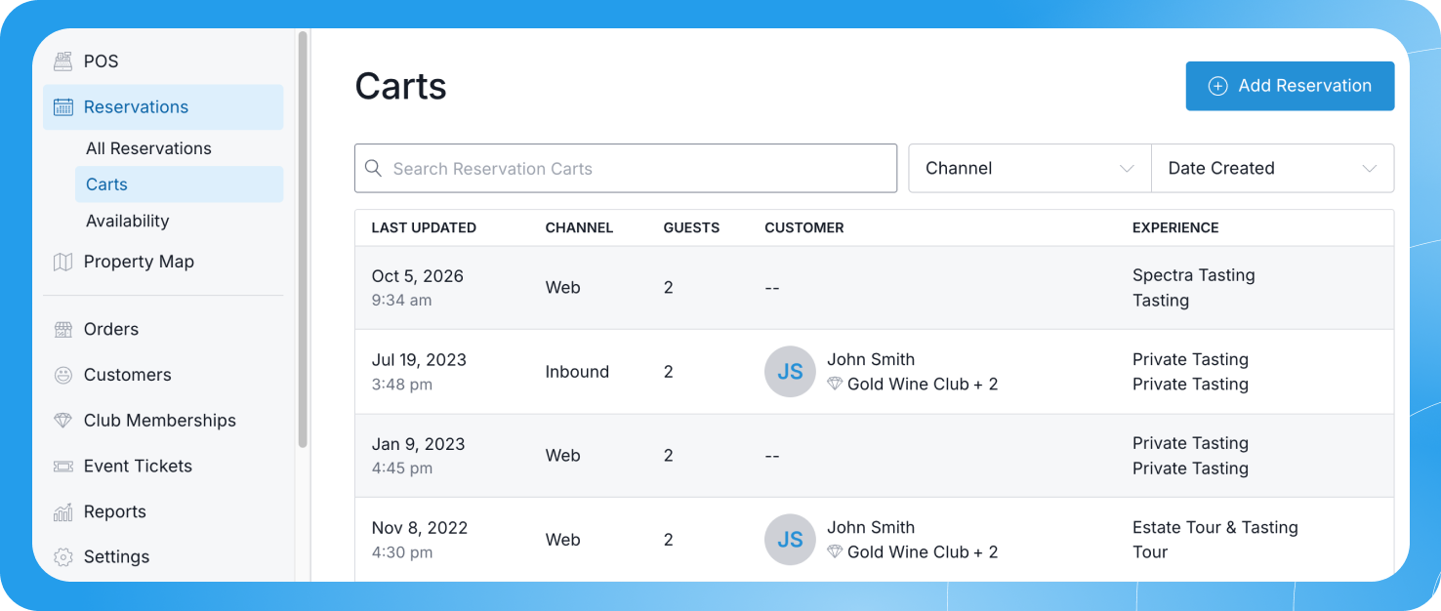The image size is (1441, 611).
Task: Open the Availability submenu item
Action: click(127, 221)
